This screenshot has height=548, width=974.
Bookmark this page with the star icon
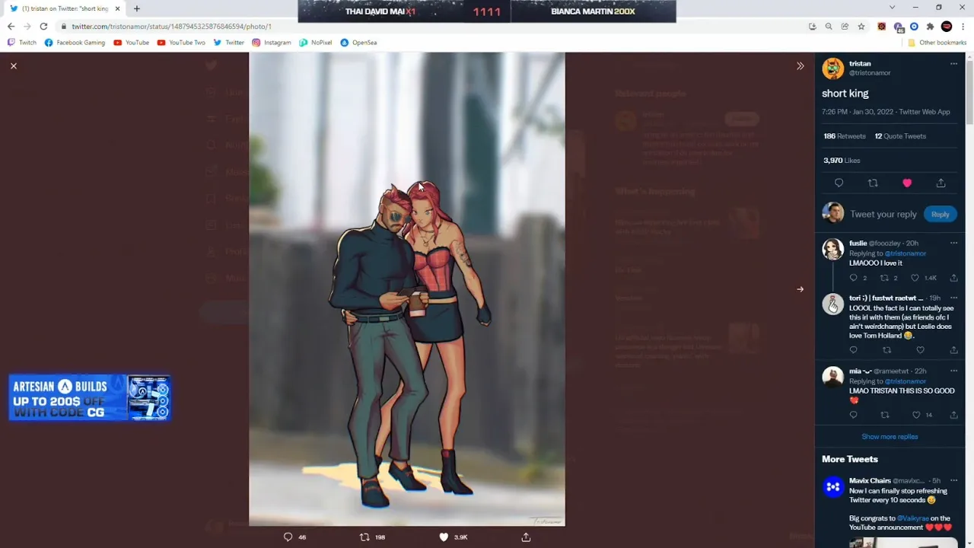[x=861, y=27]
